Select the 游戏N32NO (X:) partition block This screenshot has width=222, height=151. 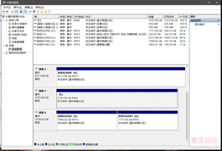pos(87,120)
